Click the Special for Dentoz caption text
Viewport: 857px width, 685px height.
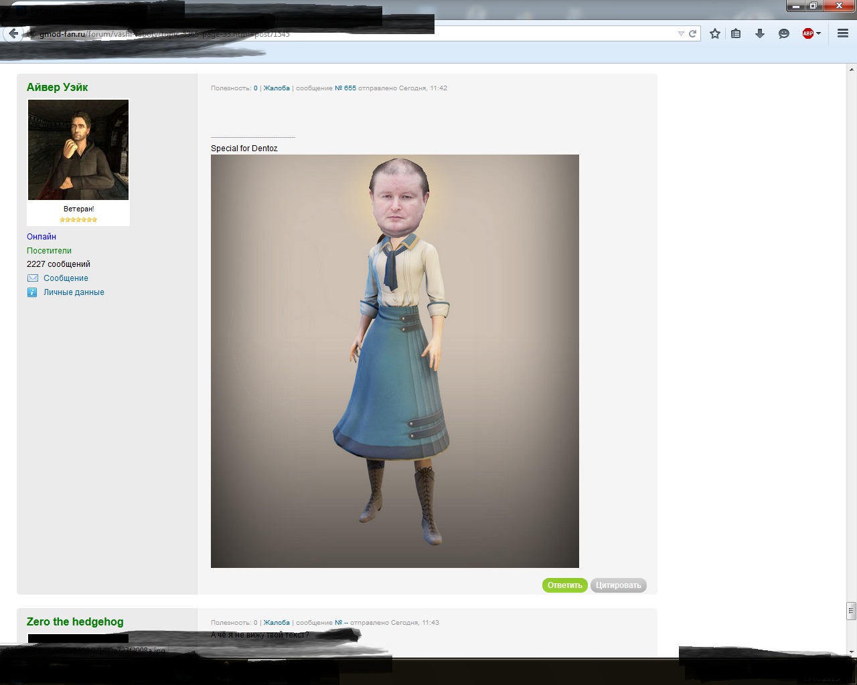coord(244,149)
